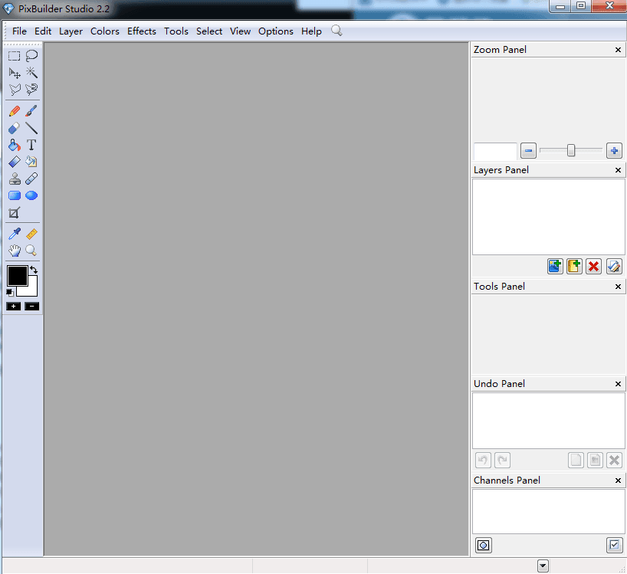Select the hand pan tool
This screenshot has width=627, height=574.
point(14,251)
